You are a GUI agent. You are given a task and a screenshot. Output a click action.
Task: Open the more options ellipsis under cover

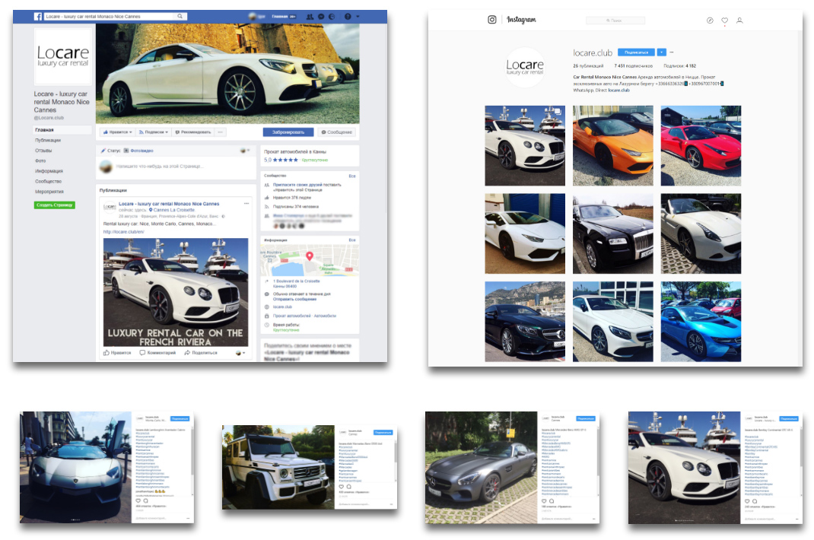pos(220,132)
